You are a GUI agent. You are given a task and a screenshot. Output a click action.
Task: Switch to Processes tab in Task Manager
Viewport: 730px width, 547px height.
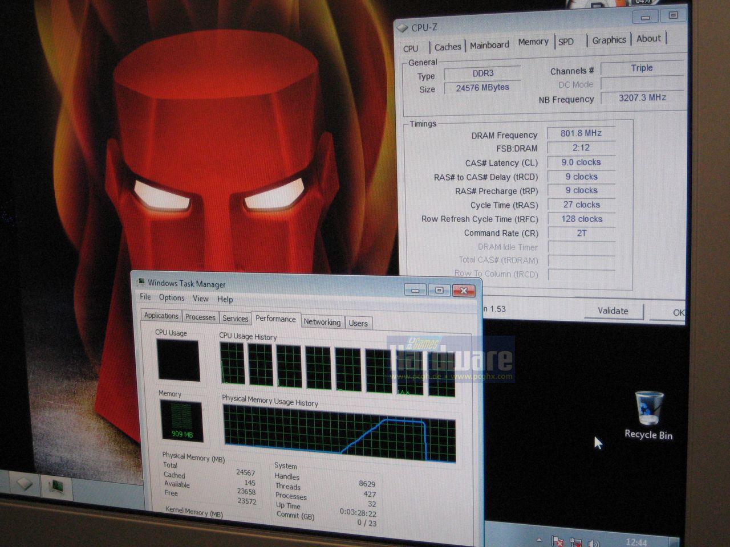[x=200, y=317]
